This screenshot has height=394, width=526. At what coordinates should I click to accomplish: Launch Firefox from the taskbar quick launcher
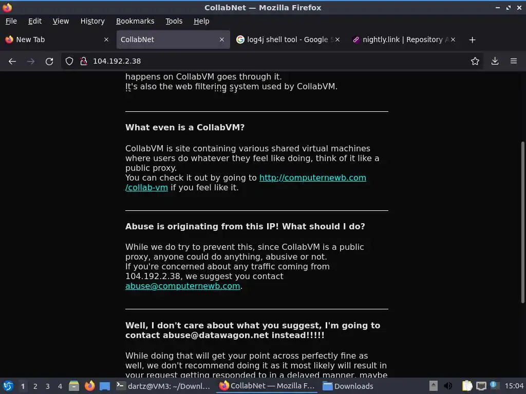[89, 386]
